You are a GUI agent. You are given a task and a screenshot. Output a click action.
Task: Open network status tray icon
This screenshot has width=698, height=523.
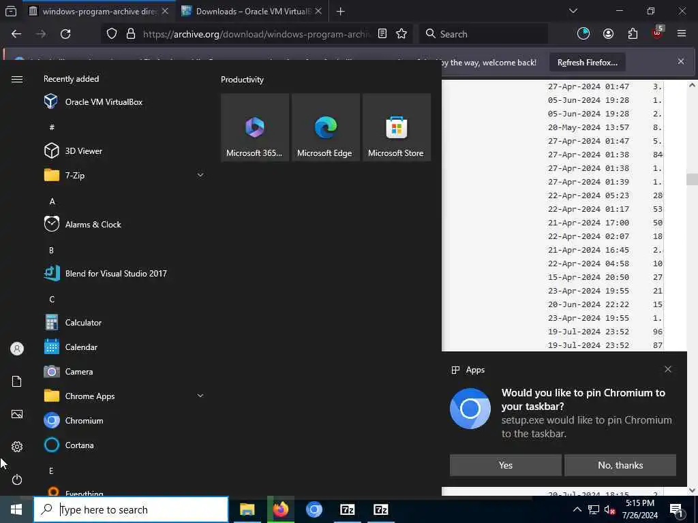(x=594, y=509)
